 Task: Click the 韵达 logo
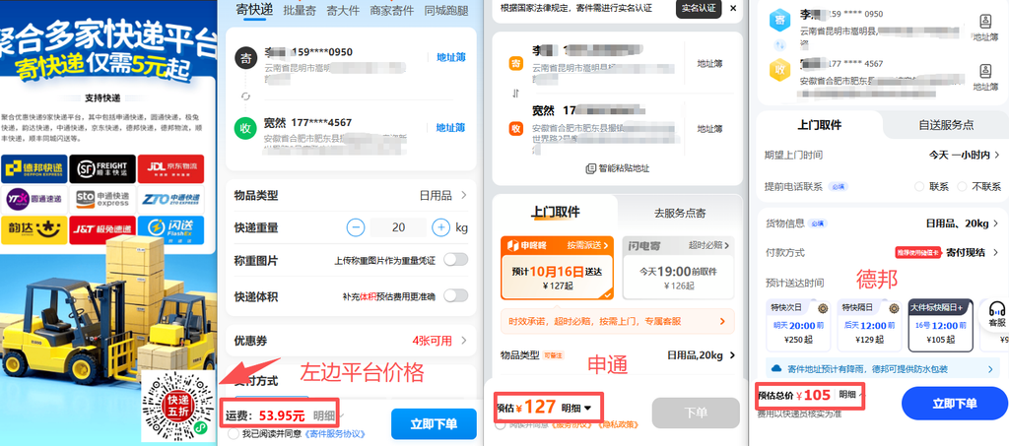[x=34, y=229]
